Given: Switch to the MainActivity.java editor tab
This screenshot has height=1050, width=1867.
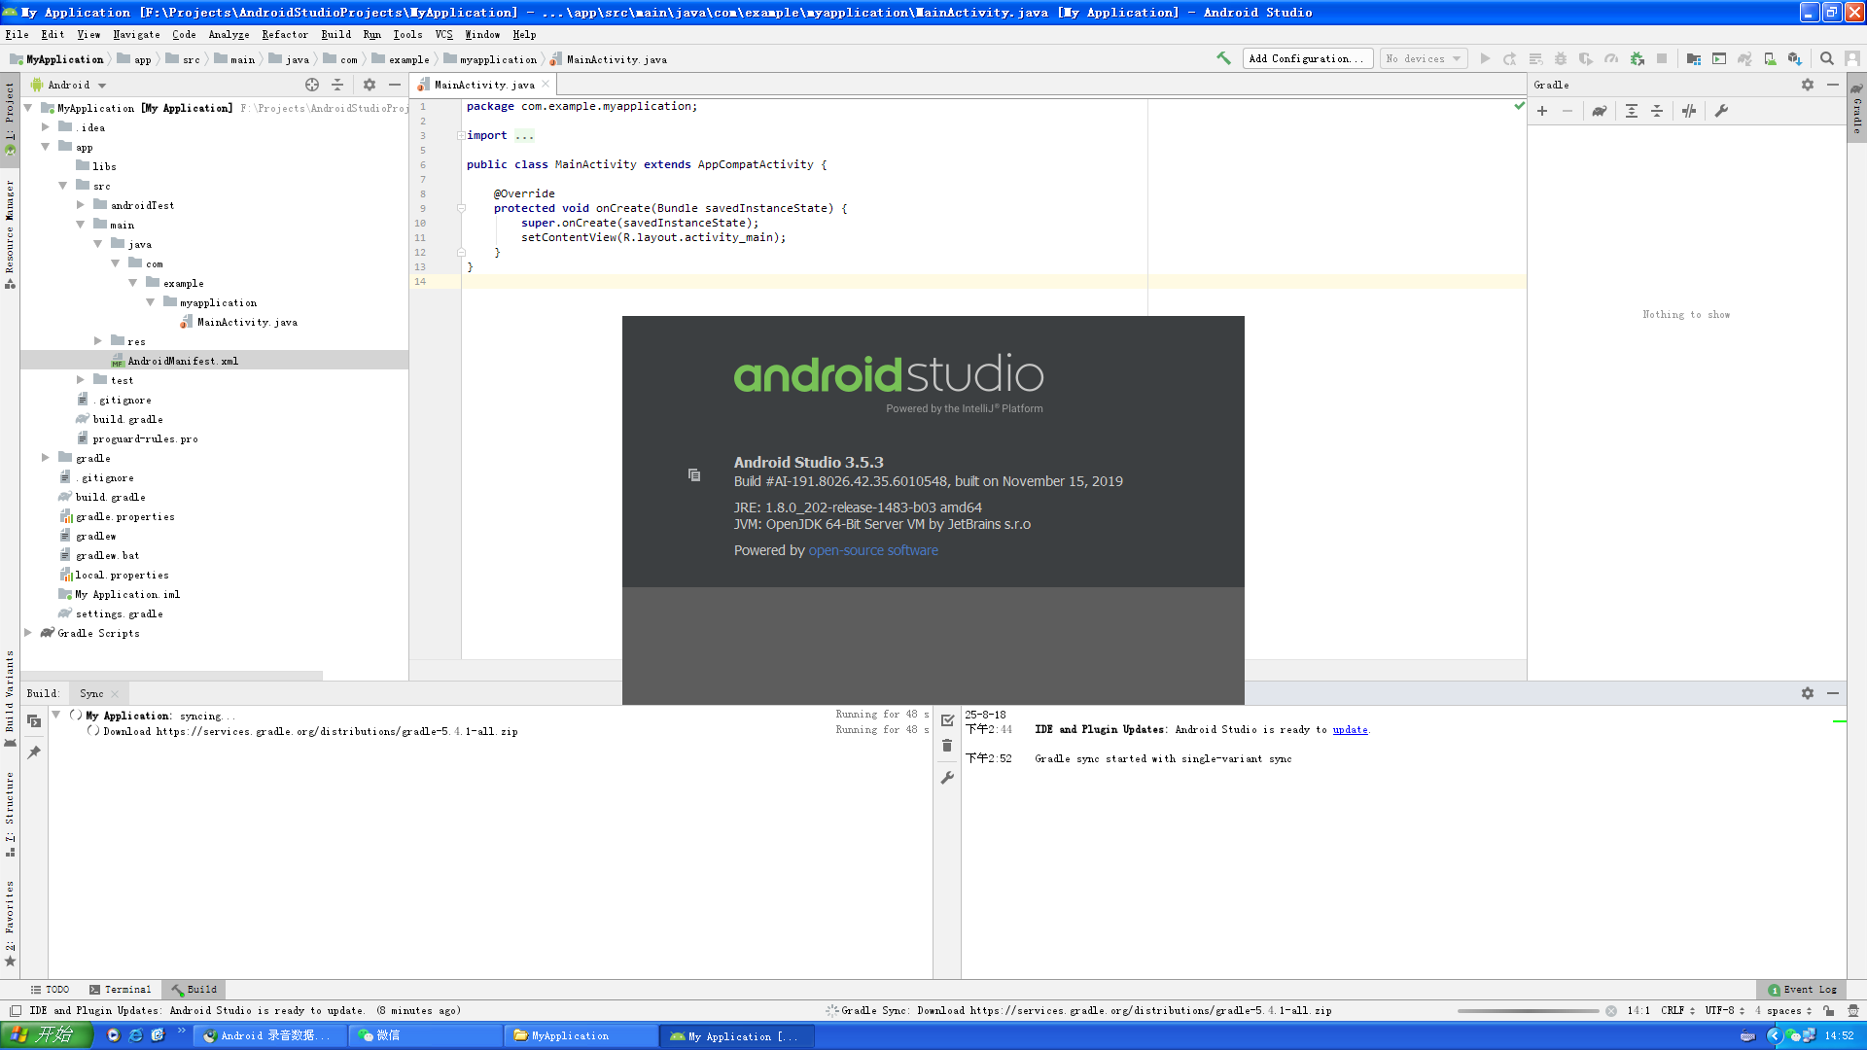Looking at the screenshot, I should [x=484, y=85].
